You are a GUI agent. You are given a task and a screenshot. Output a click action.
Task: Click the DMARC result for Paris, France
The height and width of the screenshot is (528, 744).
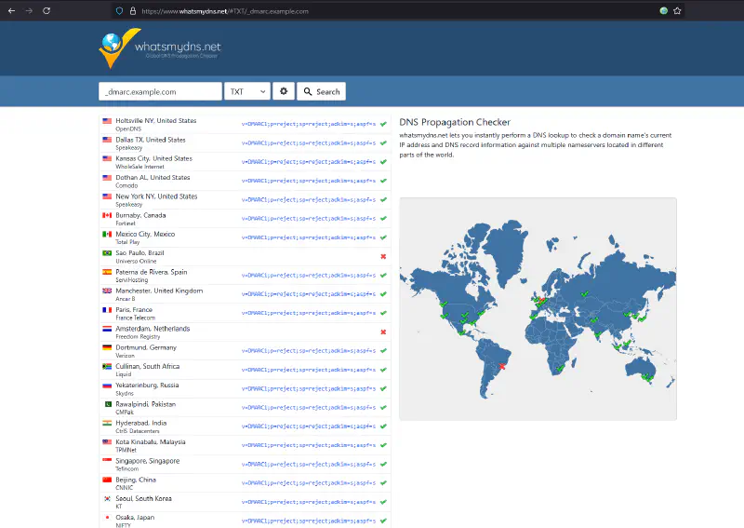point(309,313)
